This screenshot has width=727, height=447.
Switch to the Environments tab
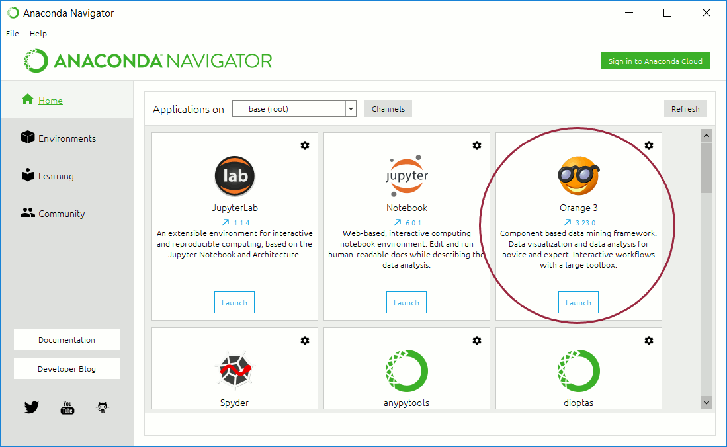67,138
